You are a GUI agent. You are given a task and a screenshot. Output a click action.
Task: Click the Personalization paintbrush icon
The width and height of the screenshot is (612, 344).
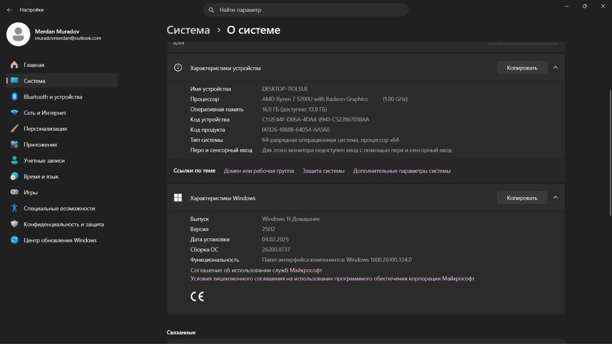[x=15, y=129]
